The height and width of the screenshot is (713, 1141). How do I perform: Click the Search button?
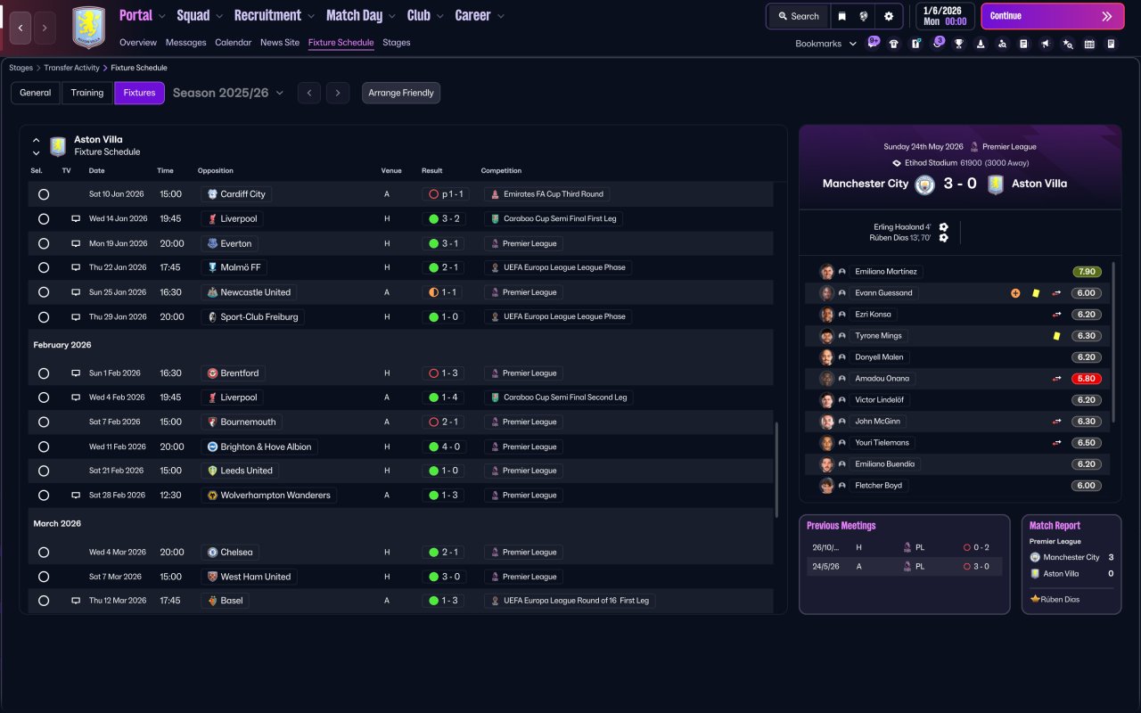(x=798, y=16)
